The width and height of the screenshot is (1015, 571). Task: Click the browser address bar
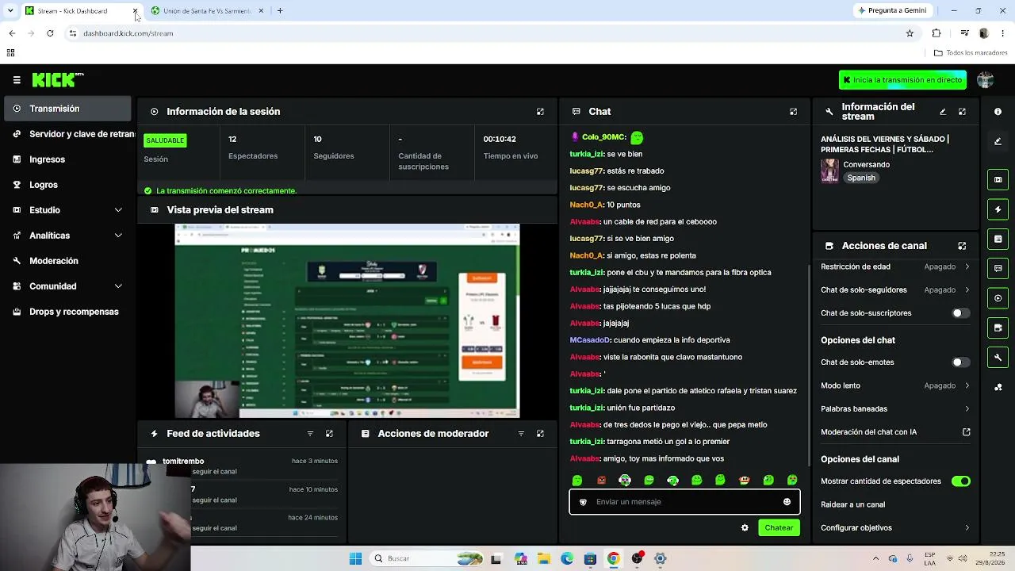490,33
